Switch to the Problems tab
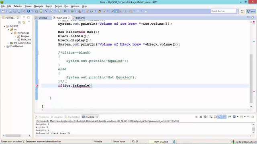257x144 pixels. [x=42, y=117]
